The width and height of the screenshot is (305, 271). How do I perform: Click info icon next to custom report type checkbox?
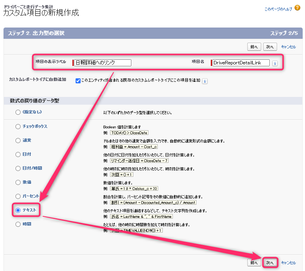click(x=205, y=81)
